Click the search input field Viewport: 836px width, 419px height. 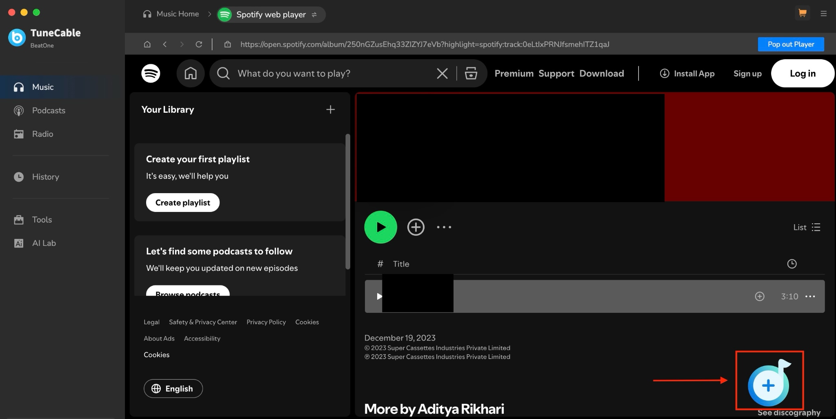click(x=333, y=74)
